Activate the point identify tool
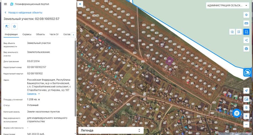 coord(232,32)
